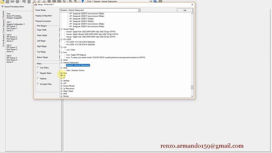Select Human Digital Ultrajet 3200 entry

point(92,34)
